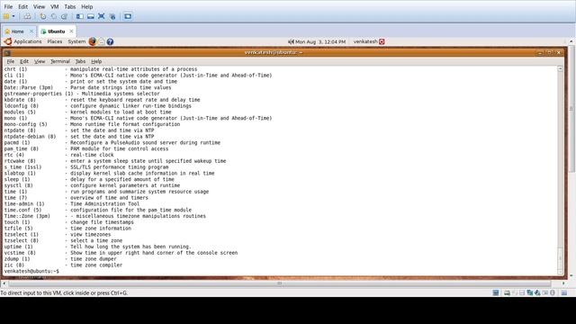The width and height of the screenshot is (576, 324).
Task: Click the revert to snapshot icon
Action: [54, 16]
